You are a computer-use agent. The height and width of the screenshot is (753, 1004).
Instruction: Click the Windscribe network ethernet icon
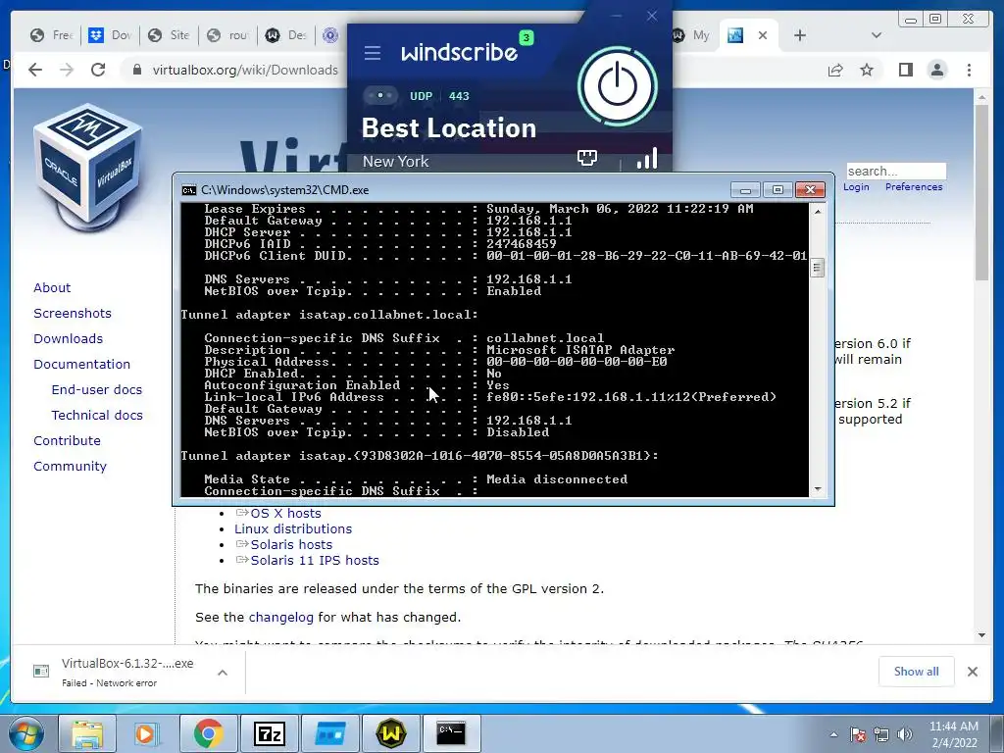(587, 158)
